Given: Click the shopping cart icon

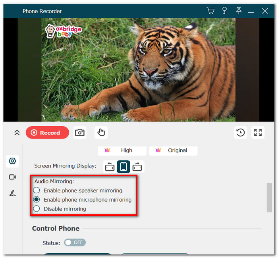Looking at the screenshot, I should coord(210,11).
